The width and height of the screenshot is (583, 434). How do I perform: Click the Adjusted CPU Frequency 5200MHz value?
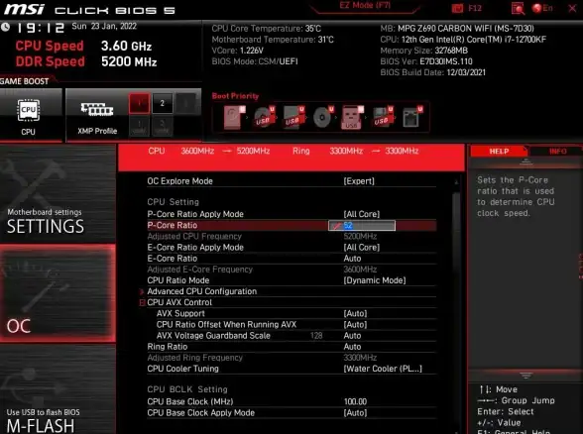[x=360, y=237]
